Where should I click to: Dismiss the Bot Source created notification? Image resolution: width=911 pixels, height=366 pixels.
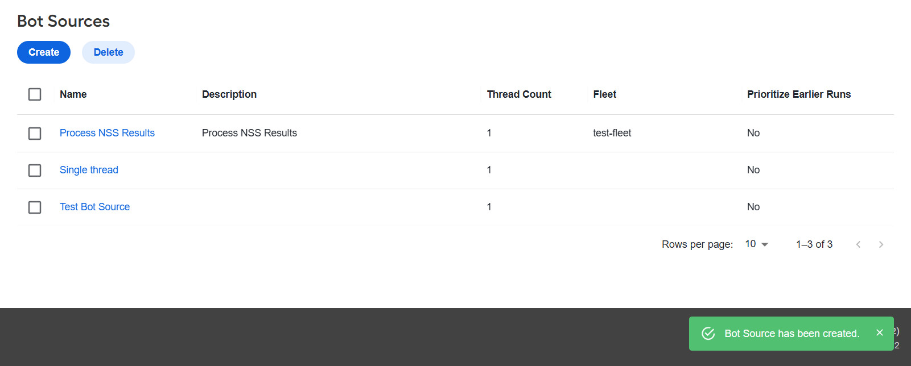point(880,332)
